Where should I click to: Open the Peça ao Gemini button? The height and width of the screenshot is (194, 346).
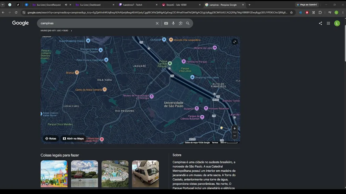click(307, 5)
